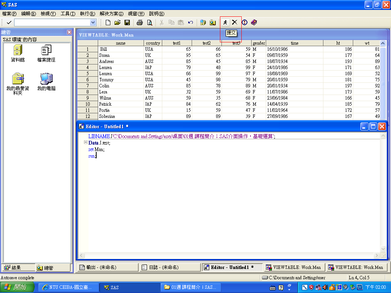391x293 pixels.
Task: Click the gender column header
Action: pos(259,43)
